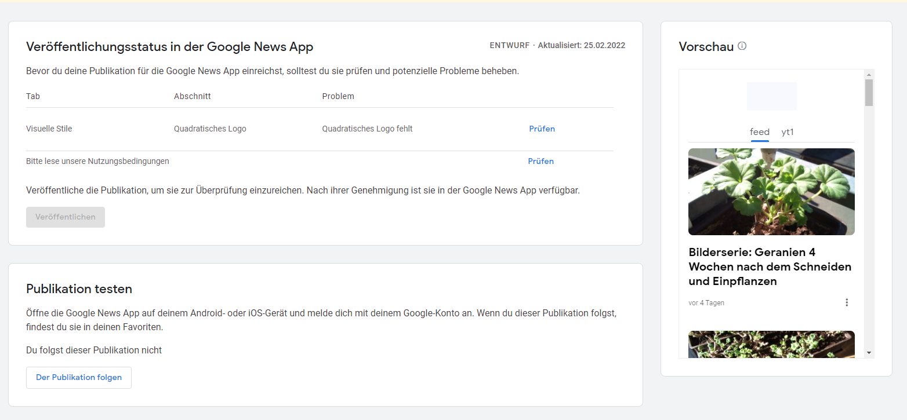Click 'Du folgst dieser Publikation nicht' text

pos(94,350)
